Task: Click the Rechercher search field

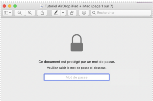Action: [121, 13]
